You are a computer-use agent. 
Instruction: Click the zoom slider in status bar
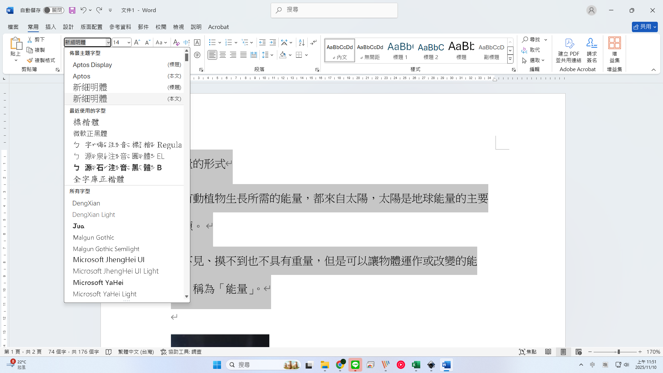pos(618,352)
